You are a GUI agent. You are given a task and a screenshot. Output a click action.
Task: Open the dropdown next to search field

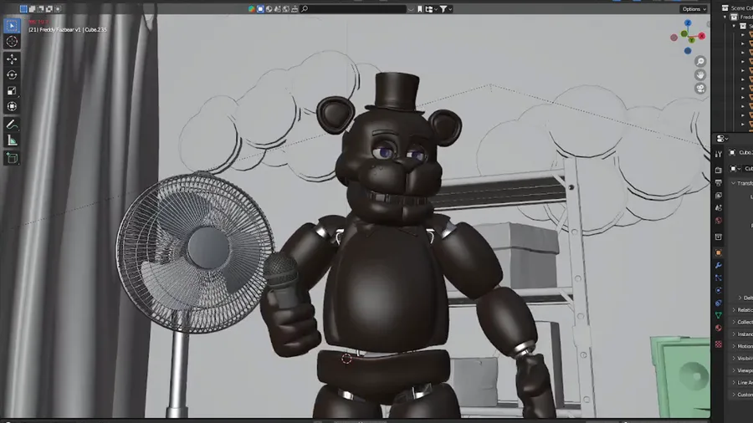(x=411, y=8)
